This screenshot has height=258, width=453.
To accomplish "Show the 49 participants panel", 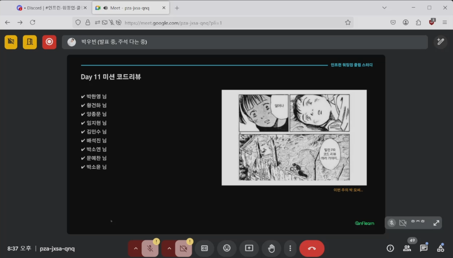I will [x=407, y=248].
